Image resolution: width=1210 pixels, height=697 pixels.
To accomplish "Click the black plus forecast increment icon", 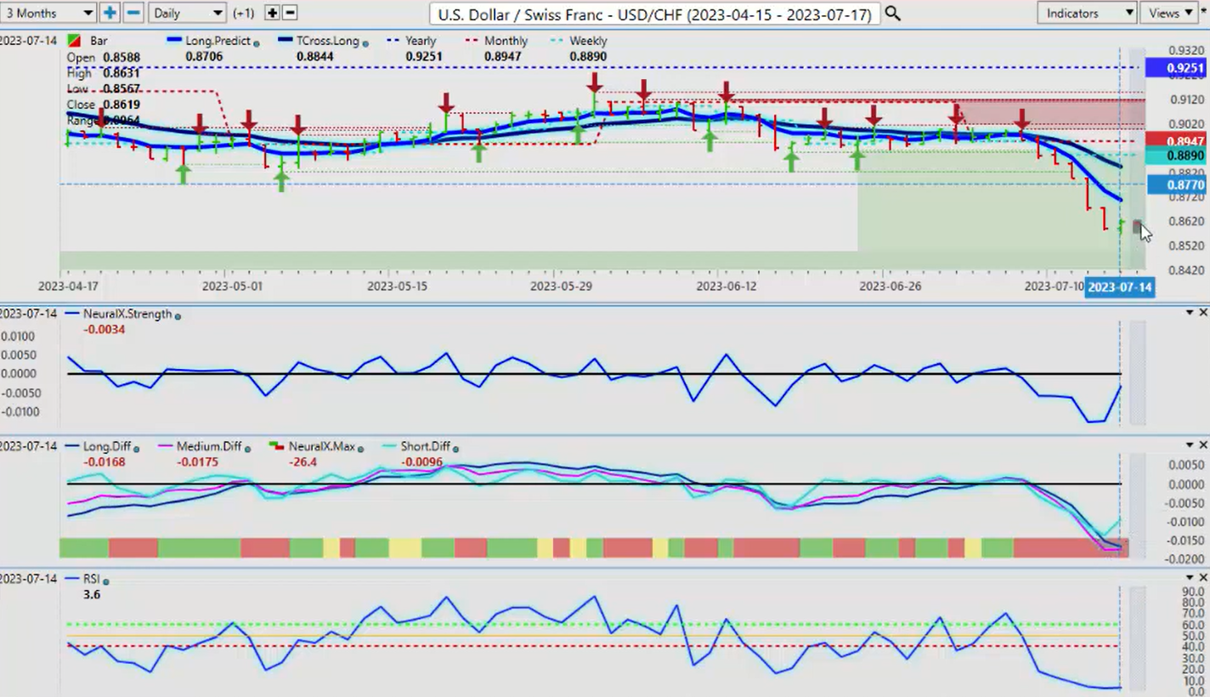I will pyautogui.click(x=272, y=13).
